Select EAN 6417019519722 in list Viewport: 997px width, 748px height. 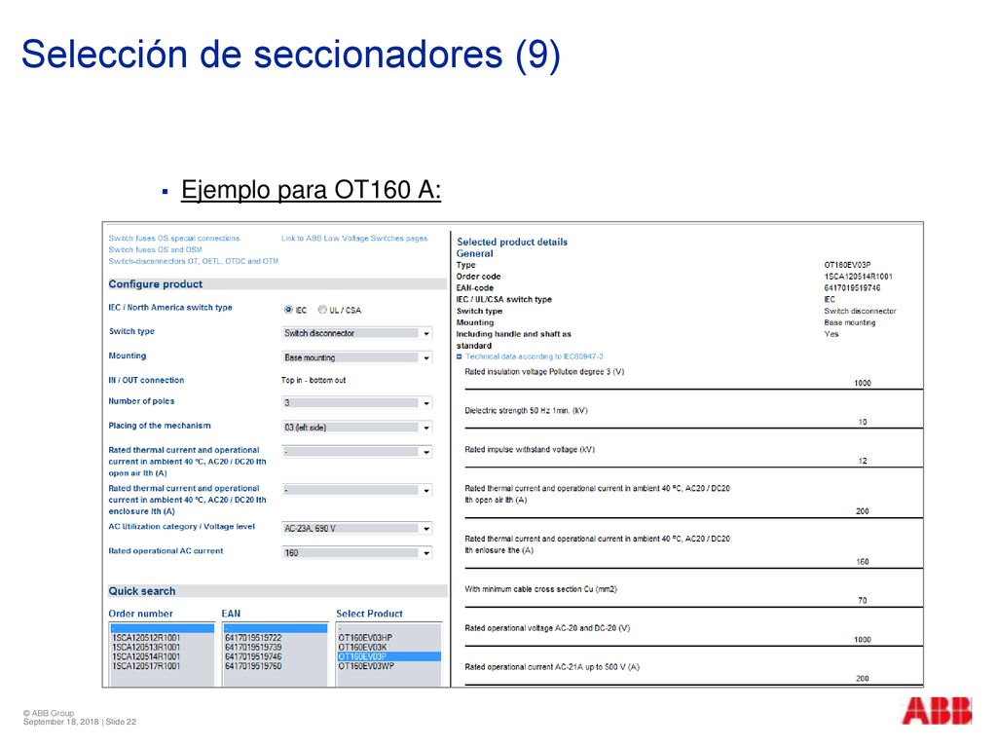tap(253, 638)
